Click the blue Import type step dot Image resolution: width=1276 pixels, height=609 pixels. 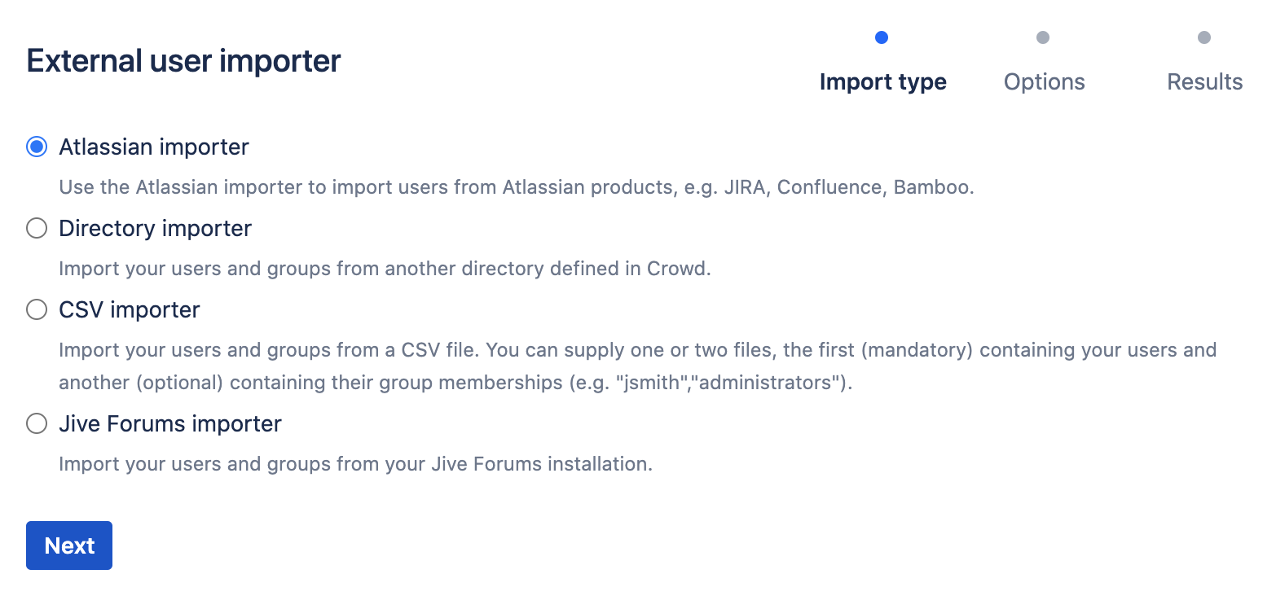[x=881, y=37]
